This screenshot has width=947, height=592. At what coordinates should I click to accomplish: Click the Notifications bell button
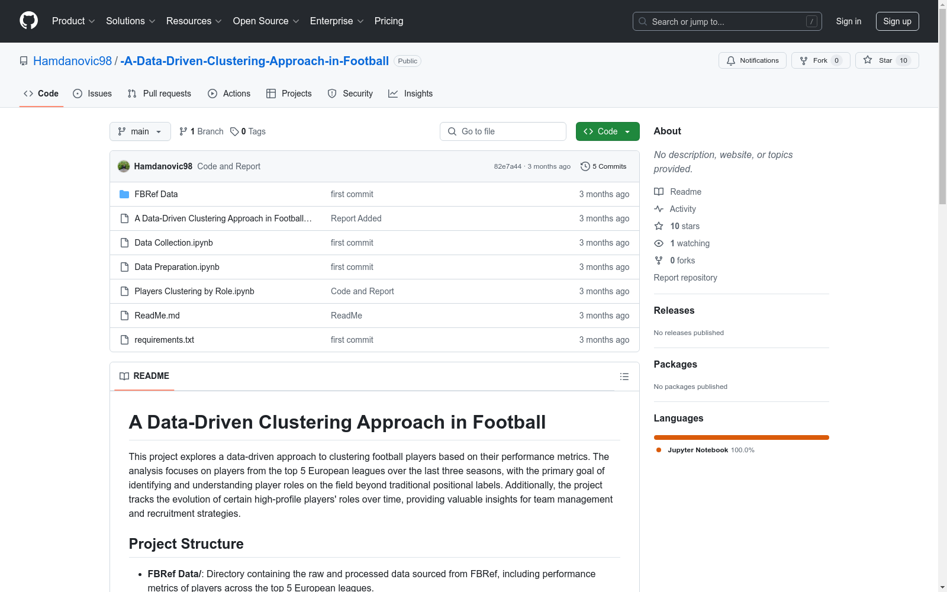tap(752, 60)
